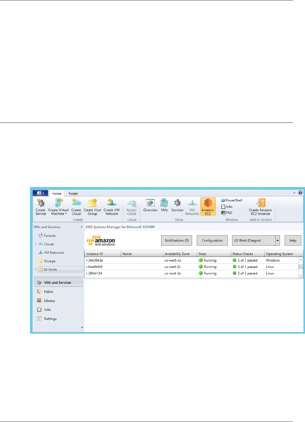Open PowerShell from the Window group

[232, 200]
